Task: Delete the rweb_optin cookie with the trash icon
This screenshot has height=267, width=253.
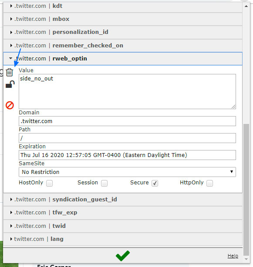Action: click(x=10, y=72)
